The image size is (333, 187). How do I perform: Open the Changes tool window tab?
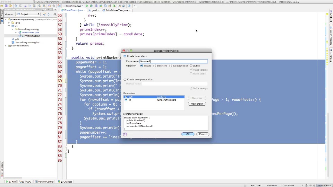pos(65,182)
